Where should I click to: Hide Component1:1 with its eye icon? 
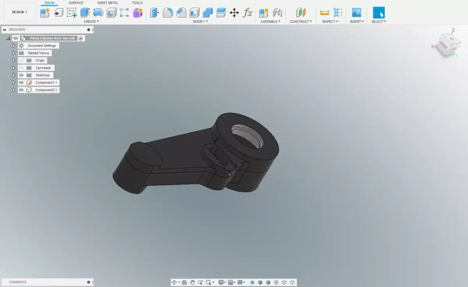tap(21, 83)
